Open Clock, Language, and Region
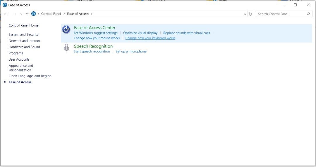The height and width of the screenshot is (167, 316). (x=30, y=76)
